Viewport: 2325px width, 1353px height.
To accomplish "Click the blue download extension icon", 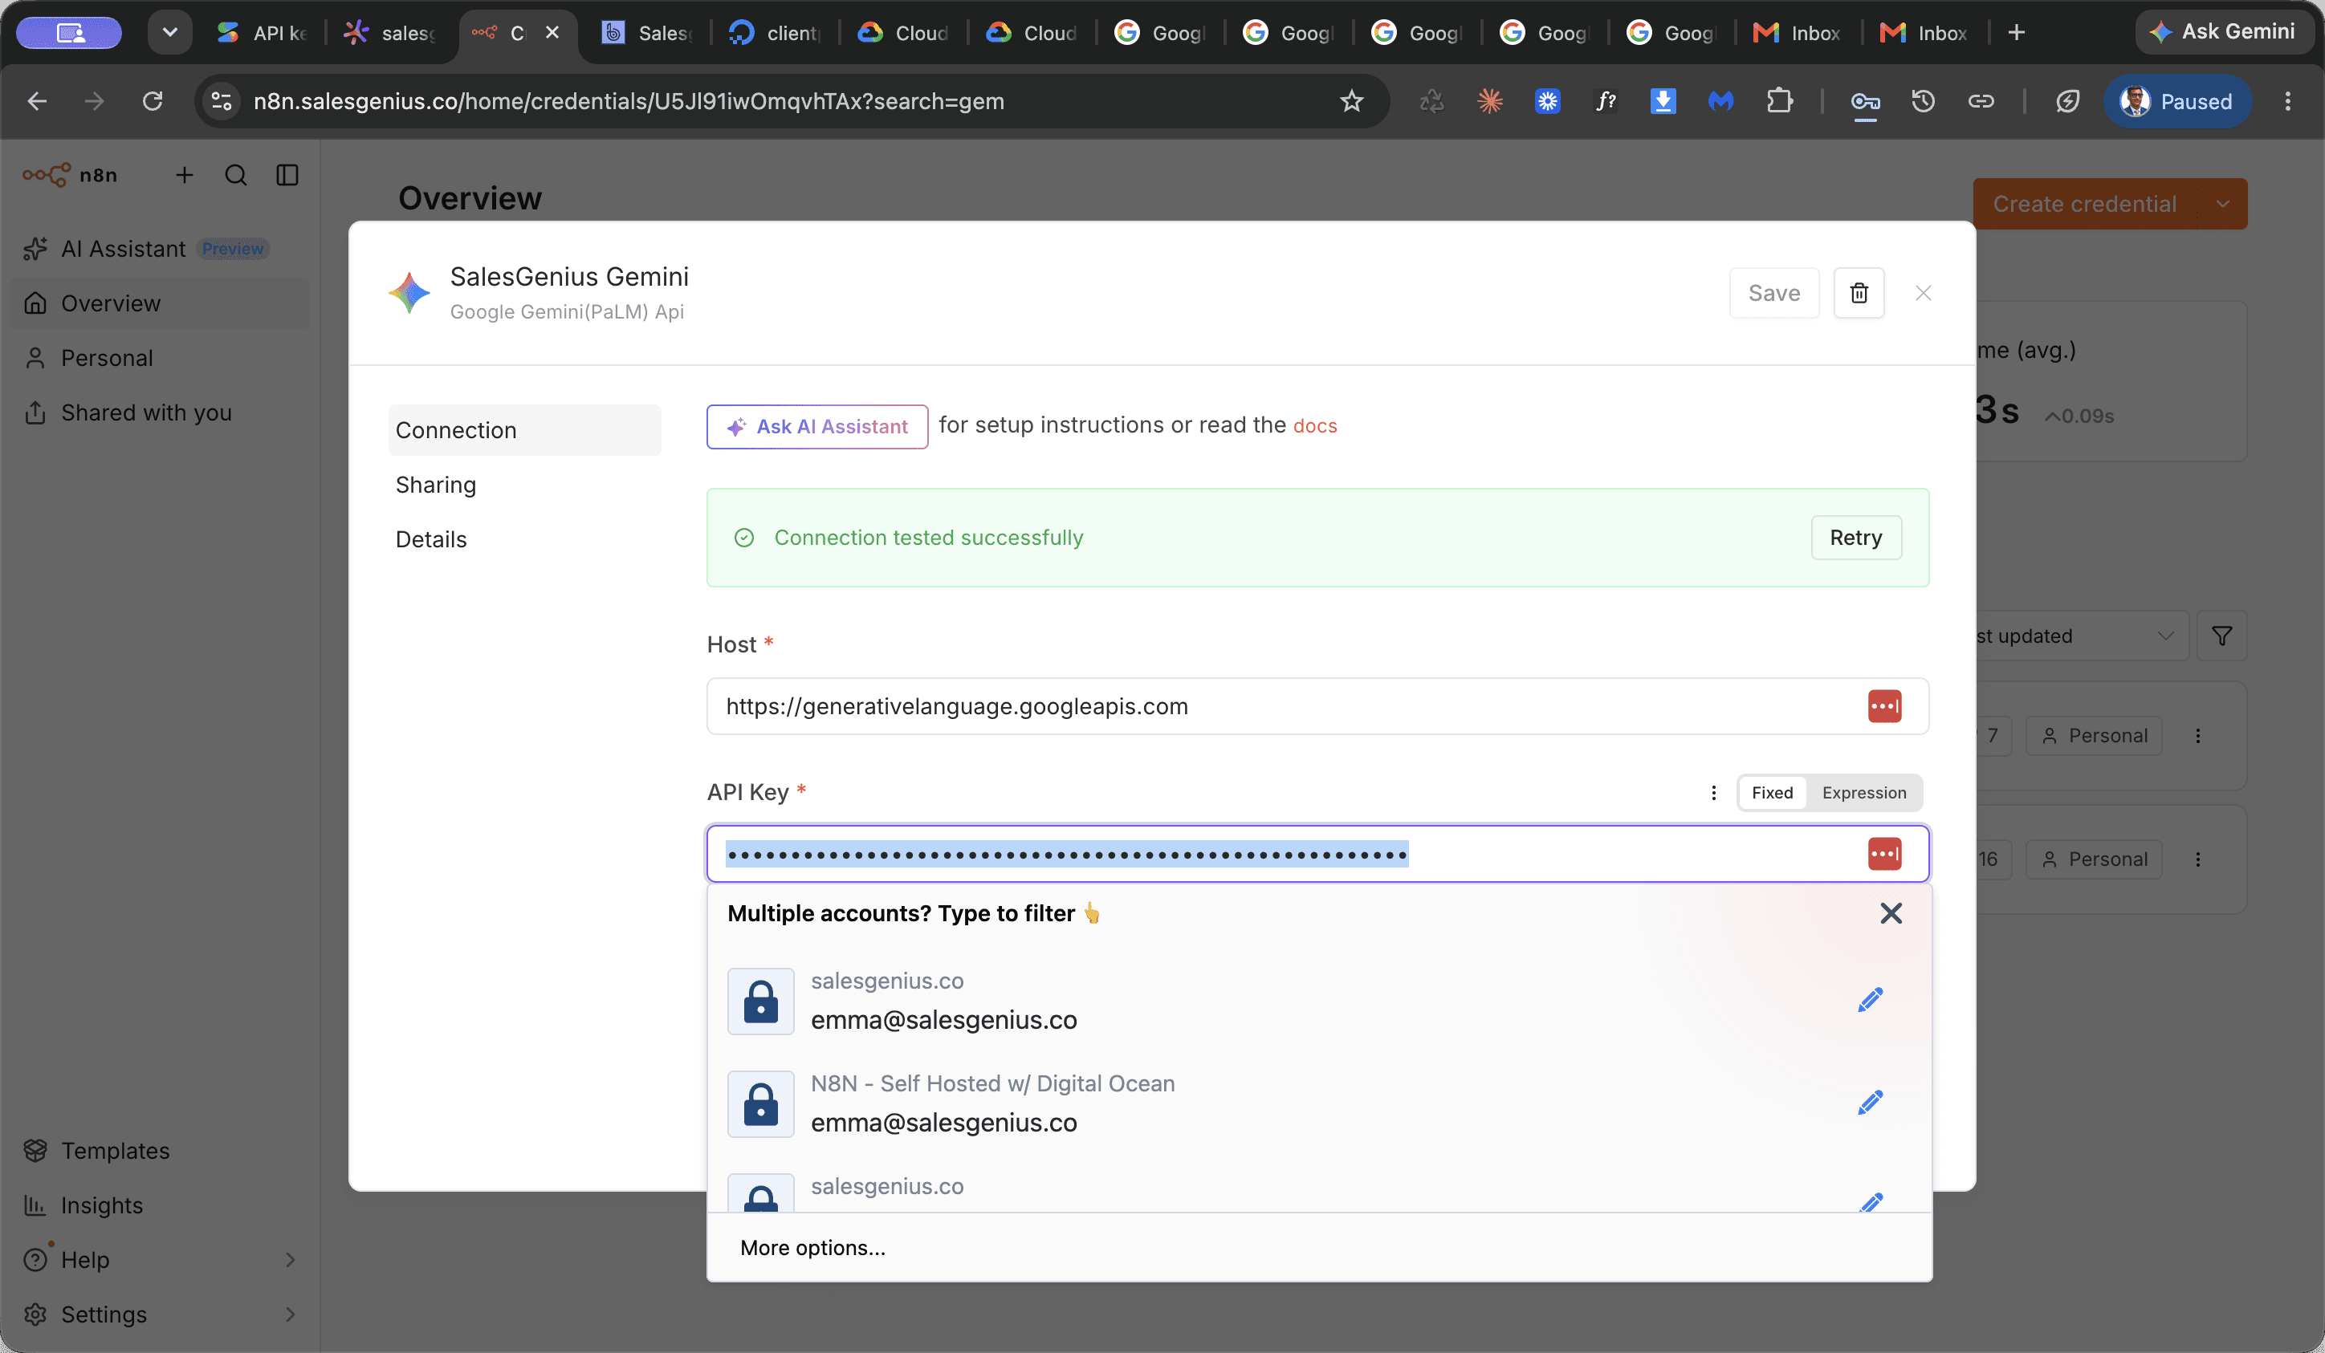I will pyautogui.click(x=1663, y=101).
